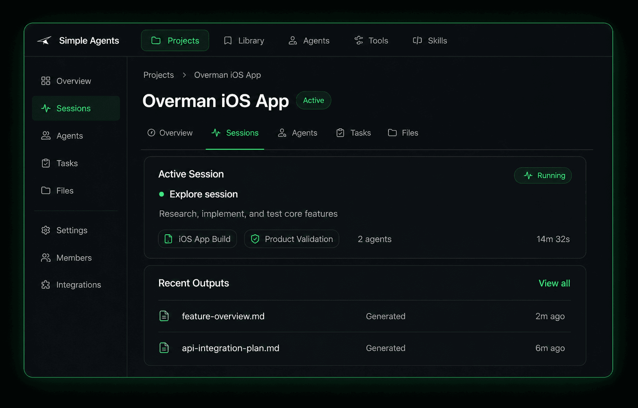Open the Projects top navigation item

[x=175, y=40]
